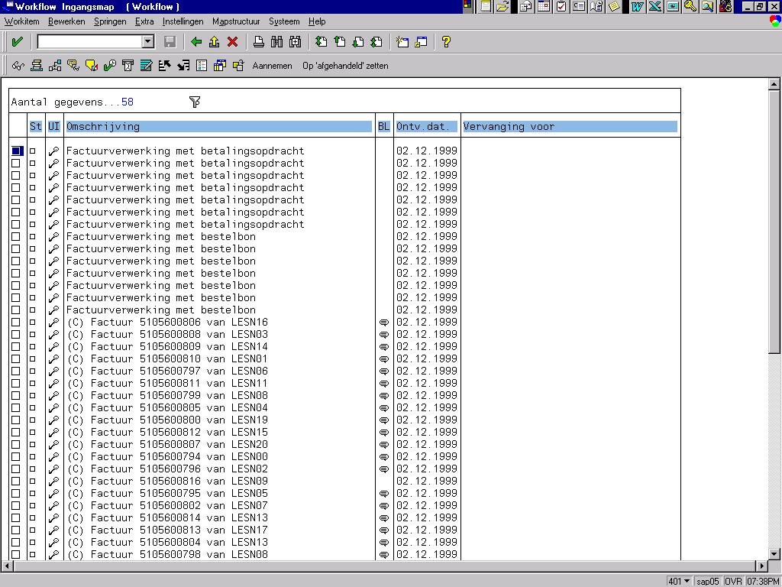Click the binoculars Find icon
Image resolution: width=782 pixels, height=587 pixels.
click(x=276, y=42)
